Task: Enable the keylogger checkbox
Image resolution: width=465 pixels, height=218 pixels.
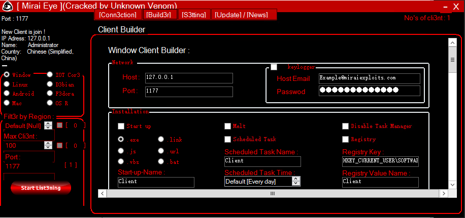Action: click(274, 67)
